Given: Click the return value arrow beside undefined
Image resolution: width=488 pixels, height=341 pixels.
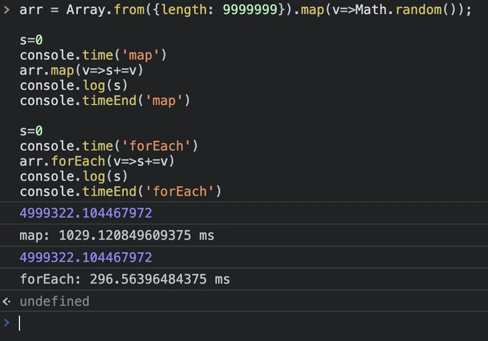Looking at the screenshot, I should (7, 301).
